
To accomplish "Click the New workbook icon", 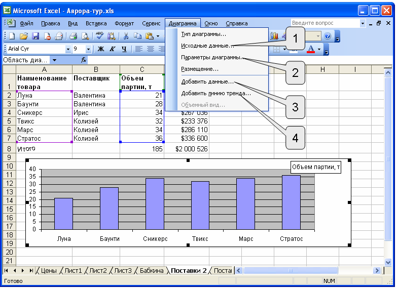I will click(x=12, y=36).
